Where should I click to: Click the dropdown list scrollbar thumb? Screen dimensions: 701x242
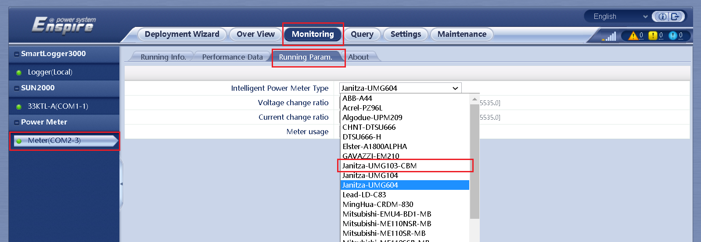475,161
